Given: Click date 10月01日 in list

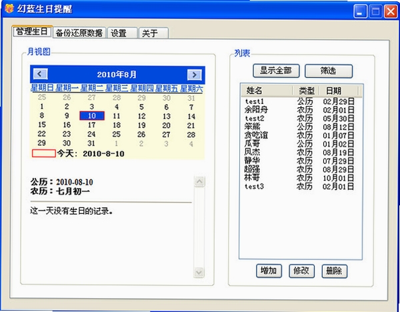Looking at the screenshot, I should point(338,177).
